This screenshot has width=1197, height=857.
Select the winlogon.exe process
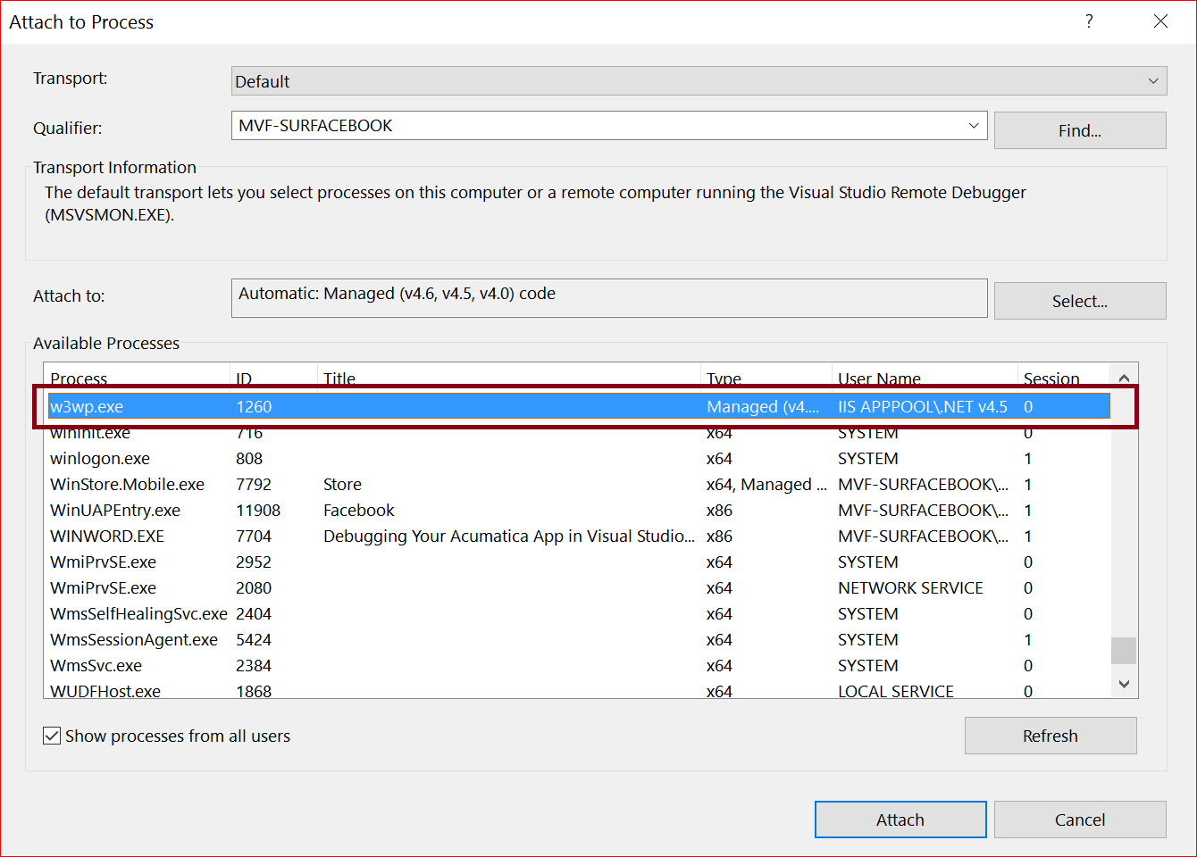pyautogui.click(x=100, y=459)
